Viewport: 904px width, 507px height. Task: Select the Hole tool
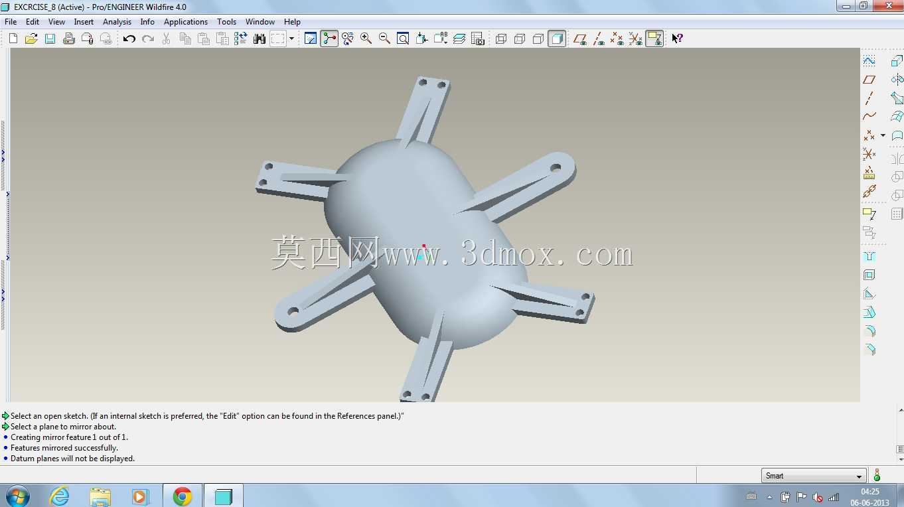pyautogui.click(x=869, y=256)
